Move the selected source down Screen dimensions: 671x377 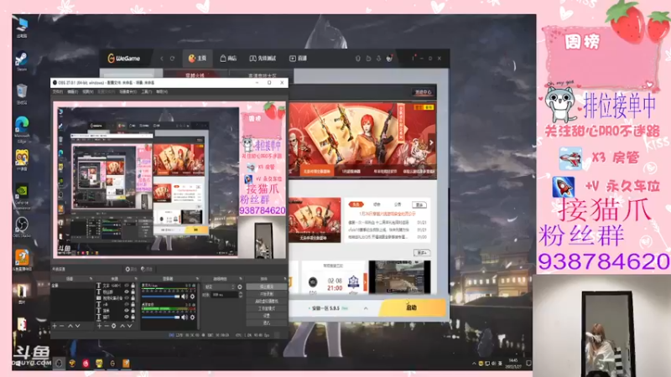pyautogui.click(x=130, y=326)
